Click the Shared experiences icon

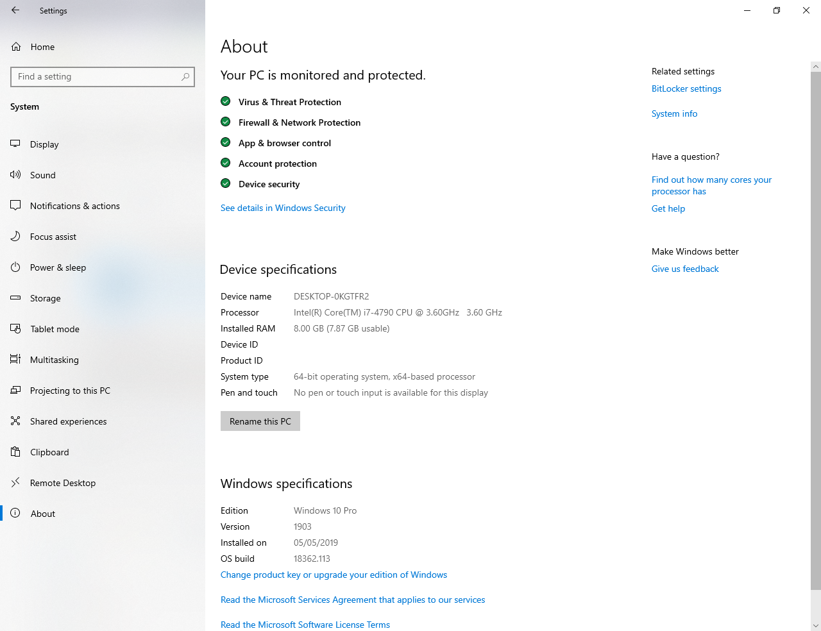tap(15, 421)
